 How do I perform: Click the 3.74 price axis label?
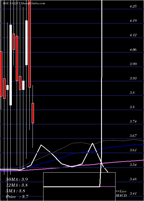133,121
